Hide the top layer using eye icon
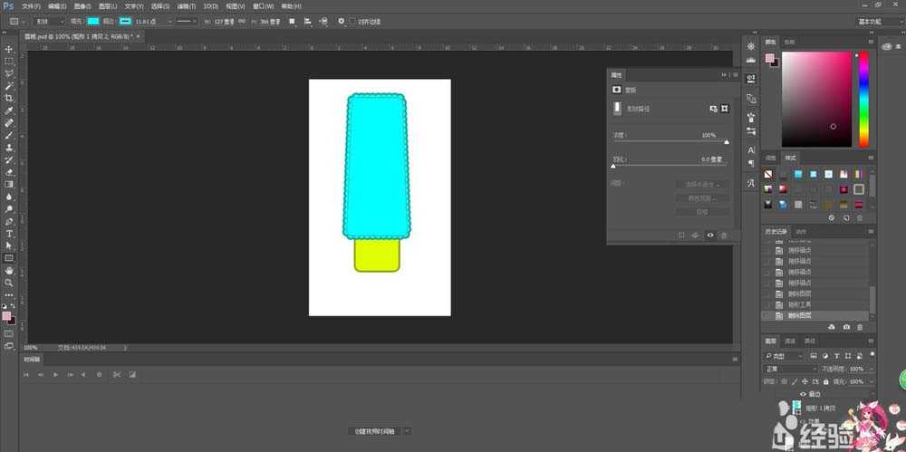Image resolution: width=906 pixels, height=452 pixels. [x=803, y=394]
